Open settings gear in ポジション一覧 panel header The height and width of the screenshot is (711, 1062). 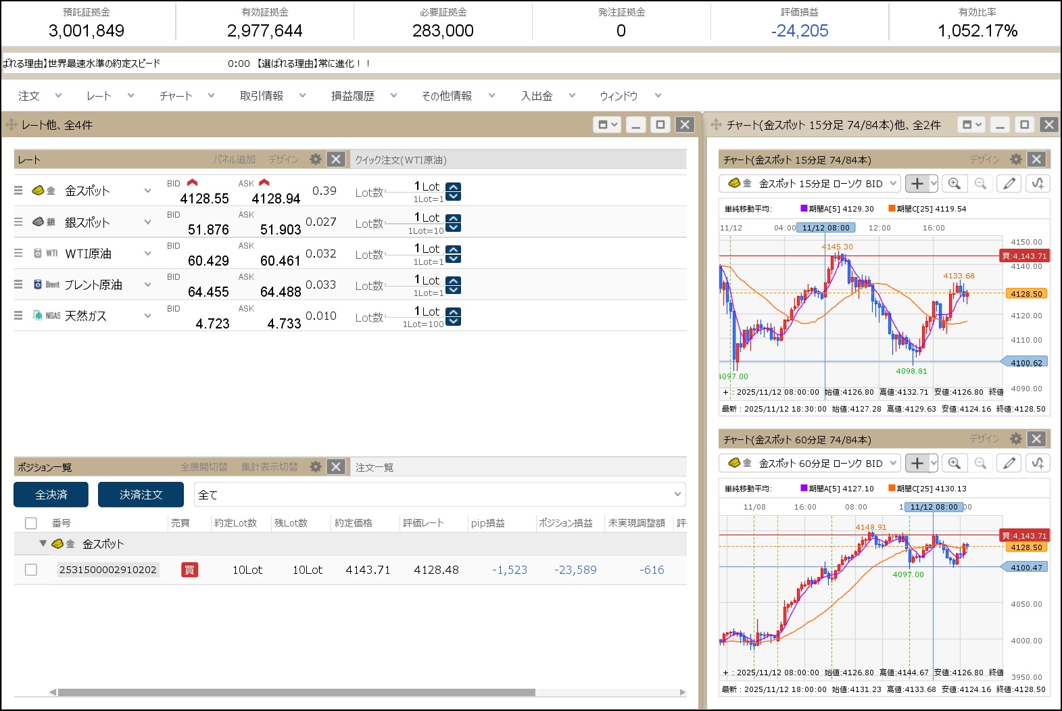pyautogui.click(x=315, y=467)
